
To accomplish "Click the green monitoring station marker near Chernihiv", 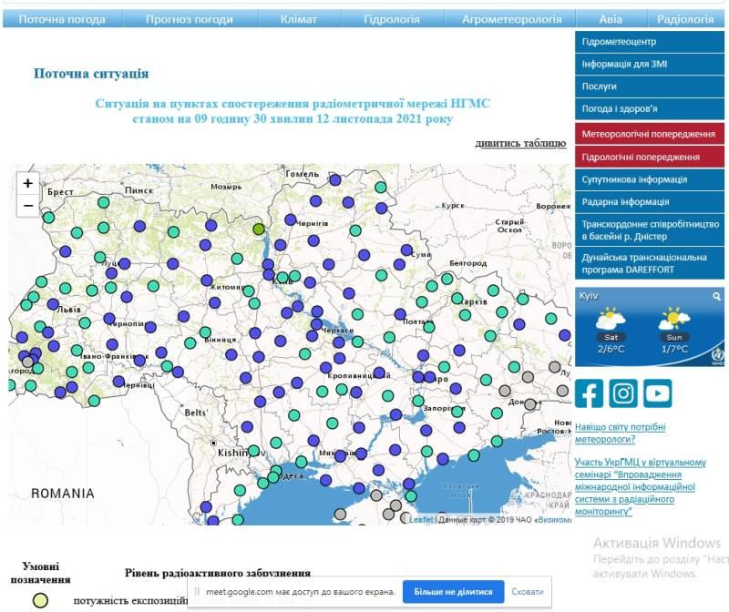I will (259, 229).
